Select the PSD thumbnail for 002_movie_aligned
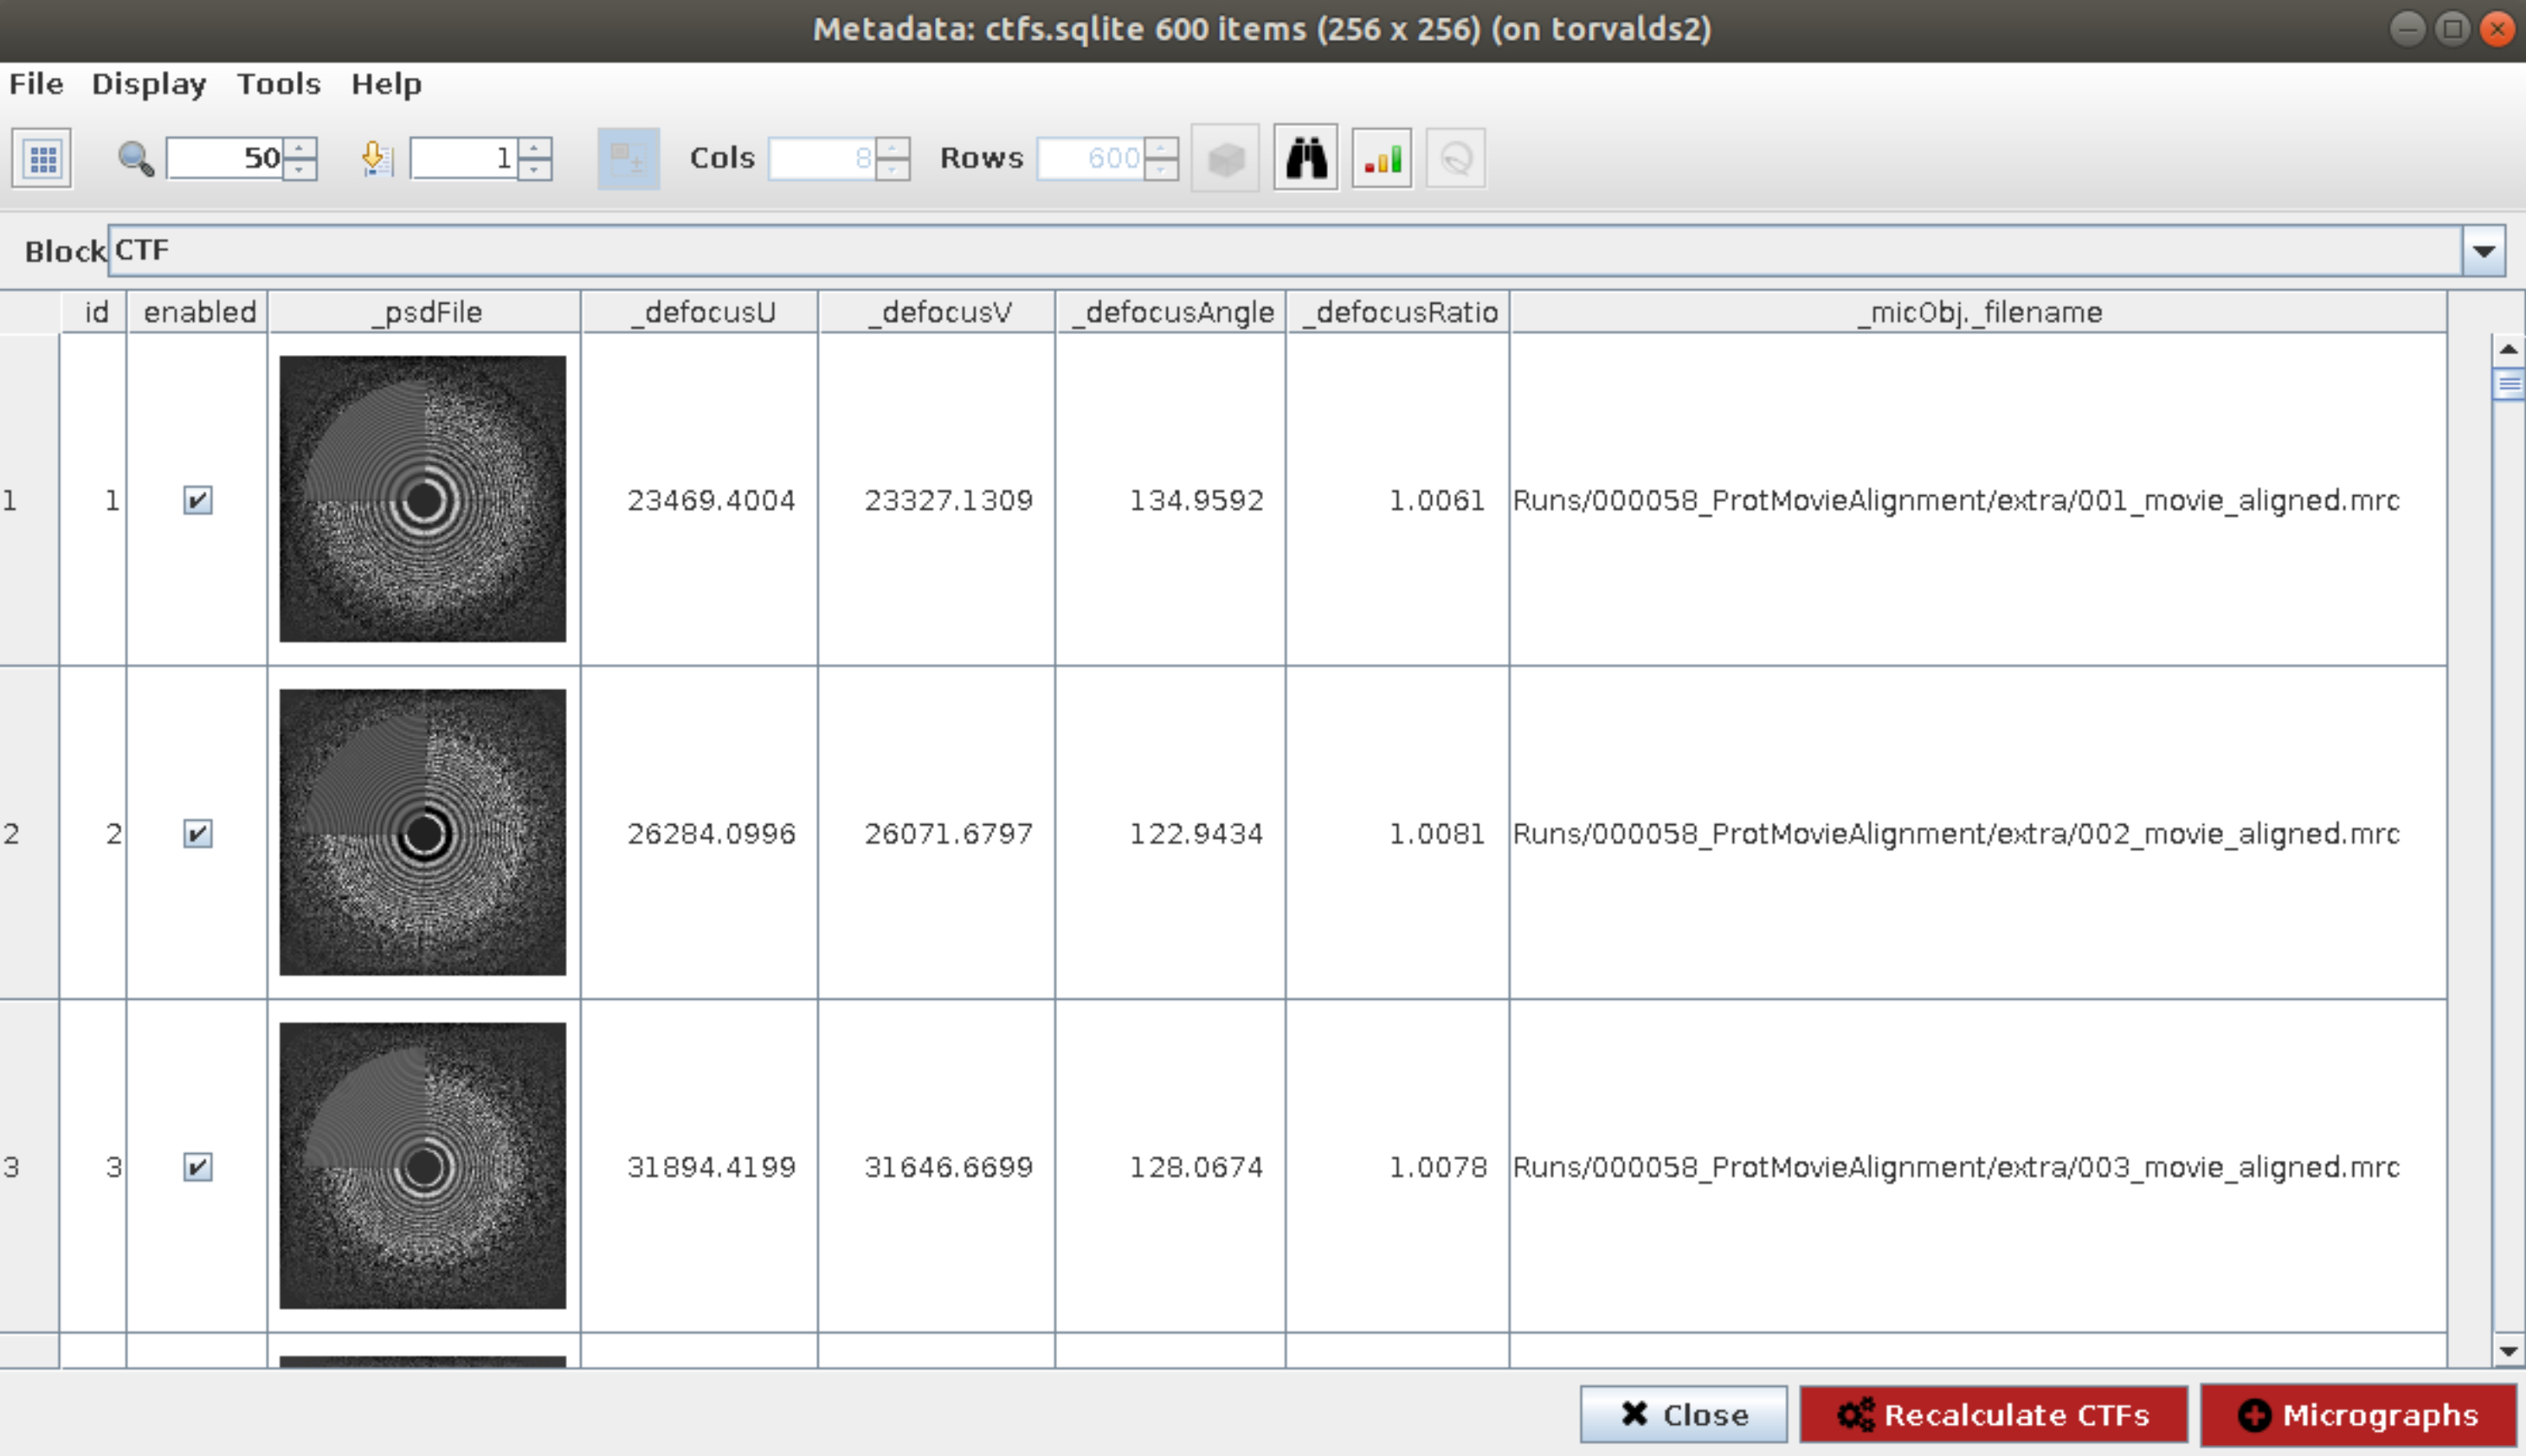The width and height of the screenshot is (2526, 1456). coord(422,832)
